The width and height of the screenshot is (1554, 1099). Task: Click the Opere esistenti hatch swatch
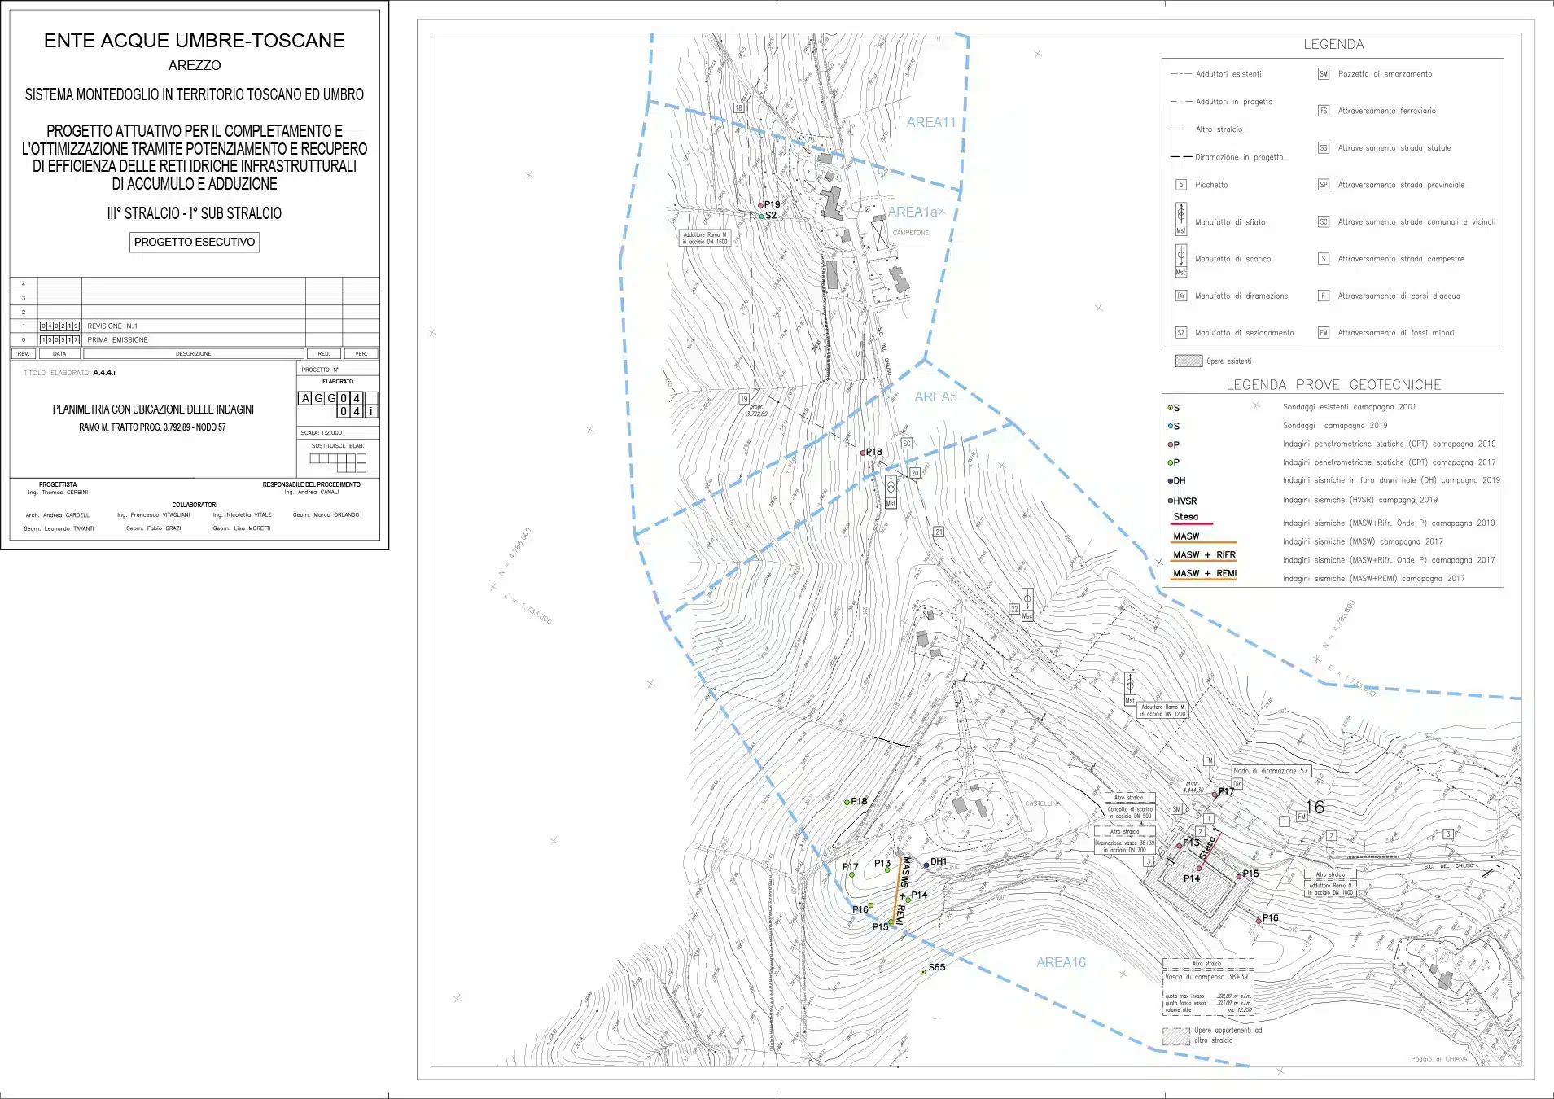[x=1188, y=361]
